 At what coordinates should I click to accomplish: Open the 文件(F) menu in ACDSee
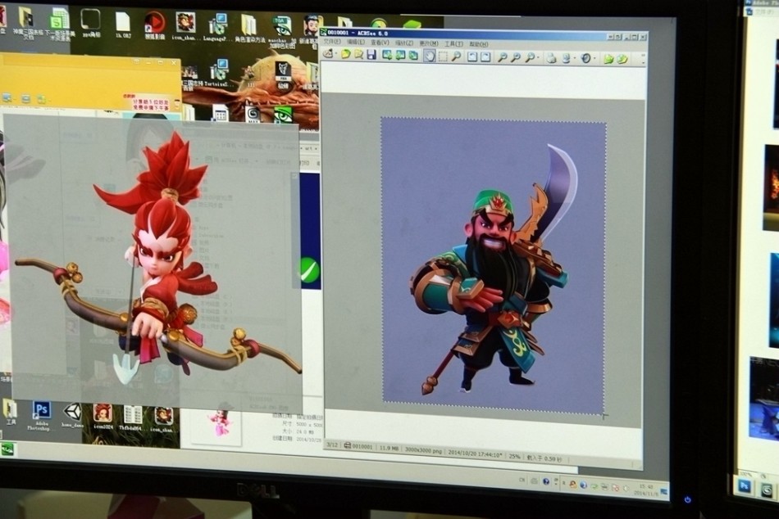coord(333,42)
